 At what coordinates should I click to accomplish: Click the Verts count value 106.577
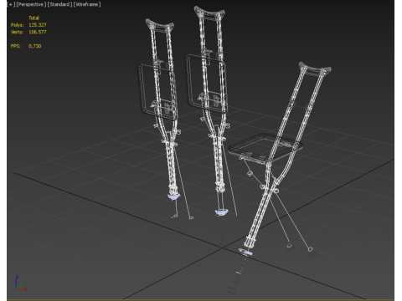(38, 32)
